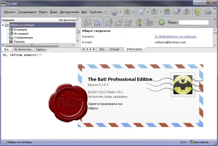Image resolution: width=218 pixels, height=146 pixels.
Task: Jump to last tab with navigation arrow
Action: (x=94, y=49)
